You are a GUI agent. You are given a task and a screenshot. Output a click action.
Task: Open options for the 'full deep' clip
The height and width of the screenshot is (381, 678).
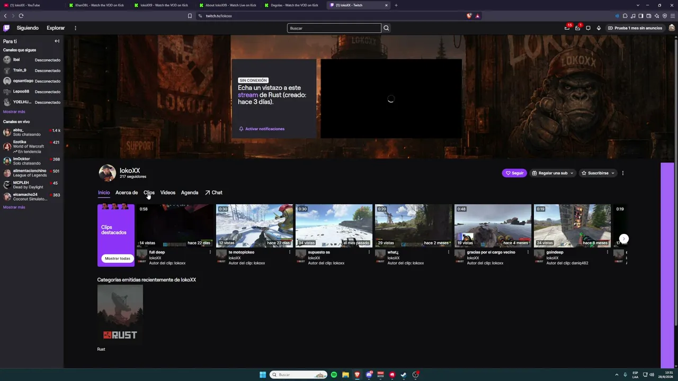[210, 252]
